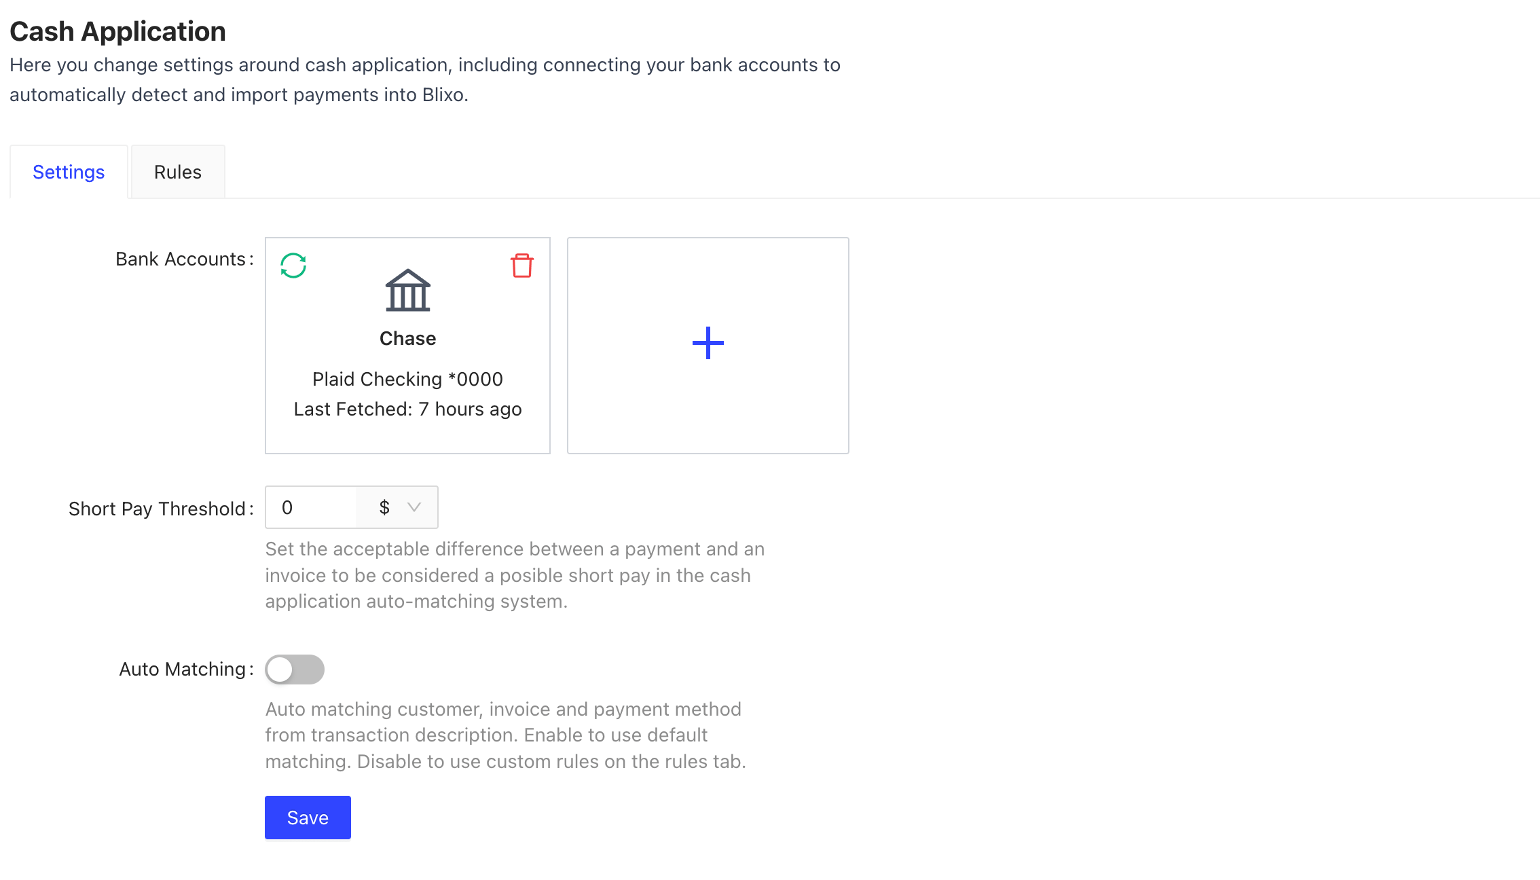The width and height of the screenshot is (1540, 880).
Task: Refresh the Chase bank account sync
Action: (x=293, y=265)
